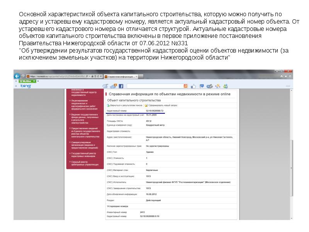
Task: Open browser Tools gear icon
Action: (290, 77)
